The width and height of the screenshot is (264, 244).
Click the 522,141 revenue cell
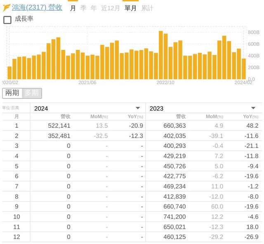(59, 126)
